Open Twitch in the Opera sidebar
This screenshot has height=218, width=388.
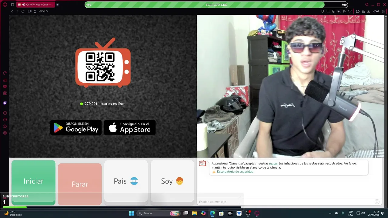coord(5,103)
